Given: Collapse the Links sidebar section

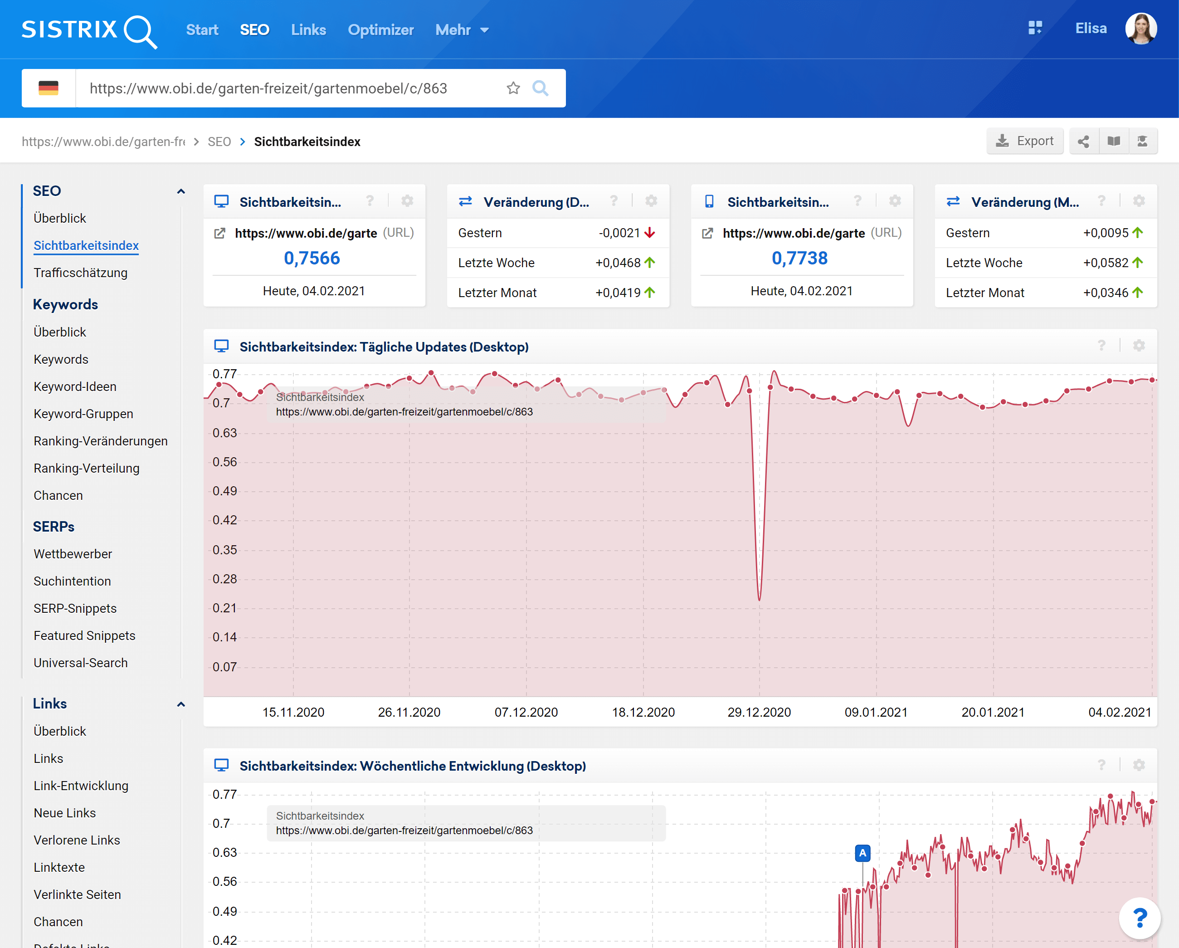Looking at the screenshot, I should tap(181, 704).
